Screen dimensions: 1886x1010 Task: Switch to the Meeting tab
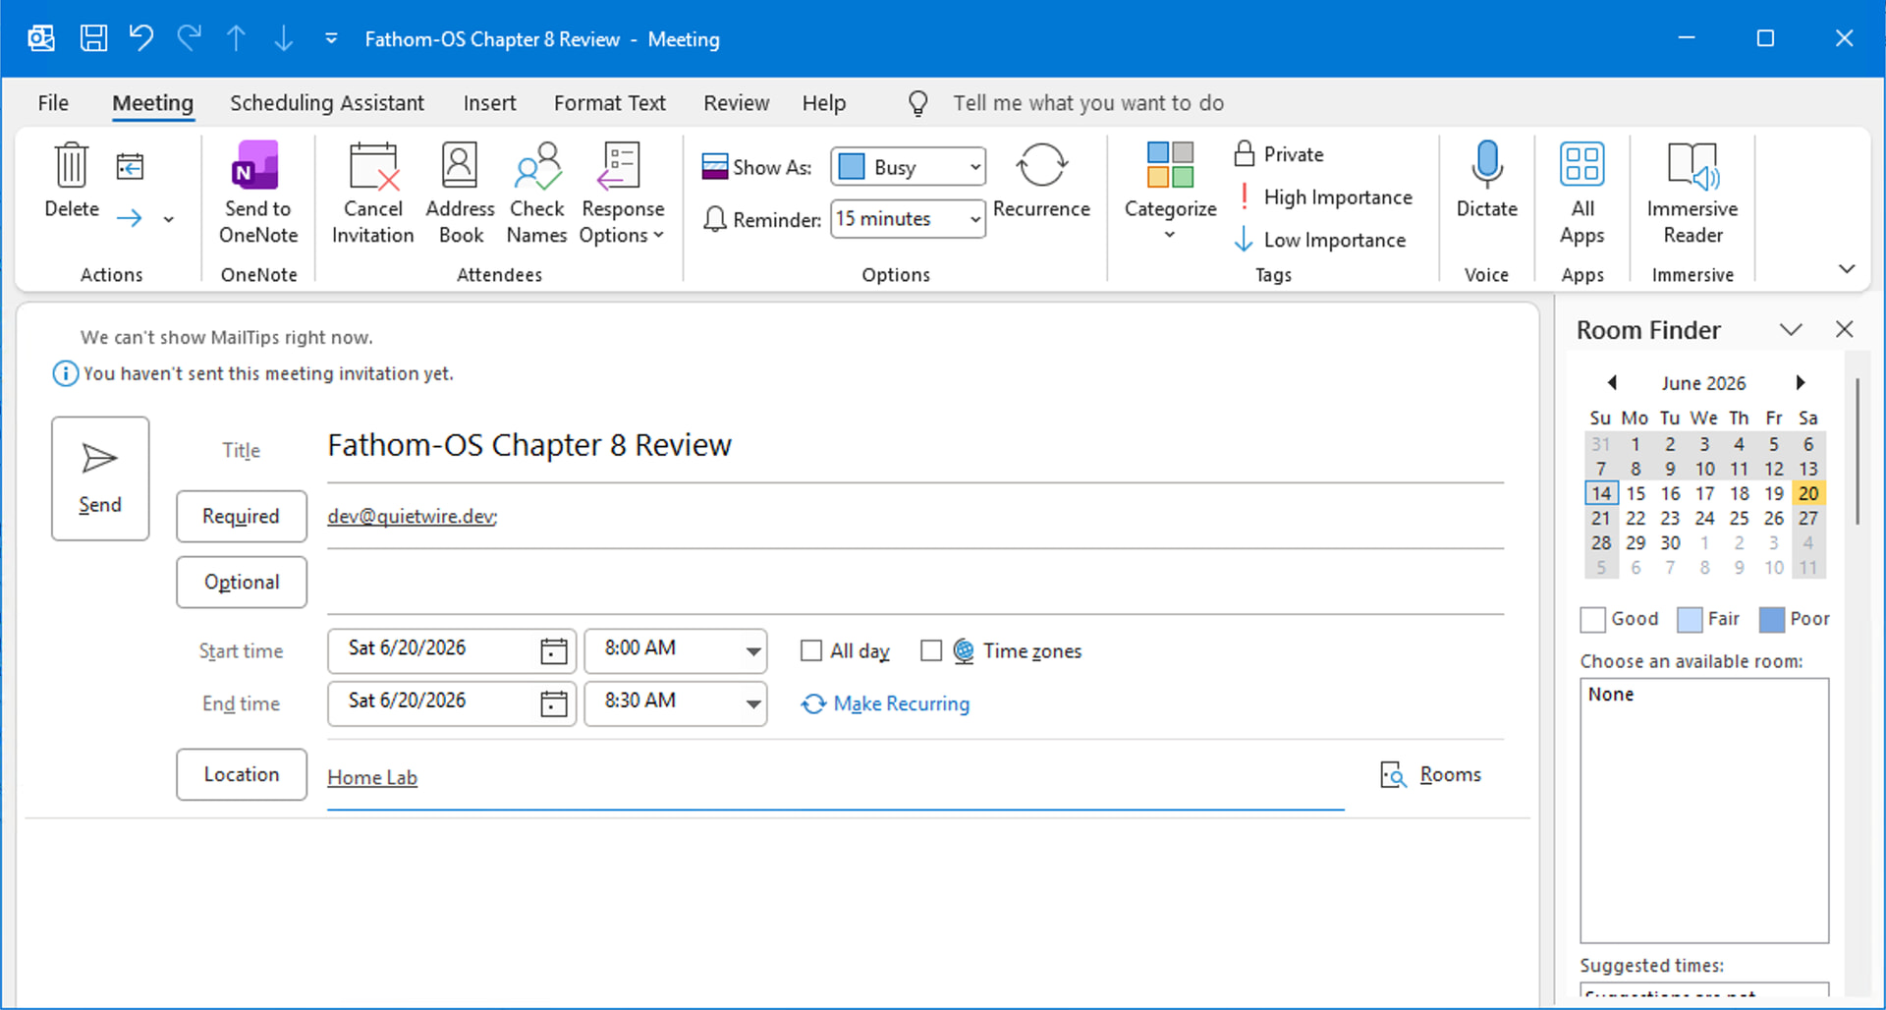click(x=152, y=103)
